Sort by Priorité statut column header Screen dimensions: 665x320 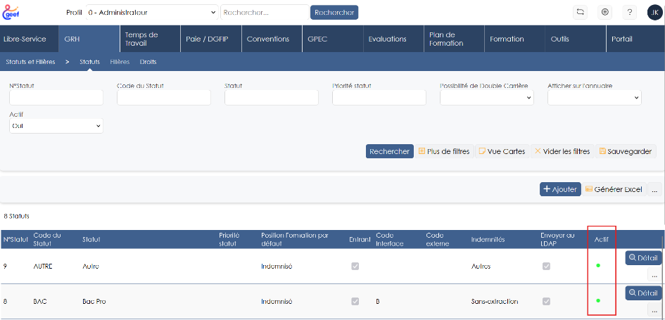coord(229,239)
